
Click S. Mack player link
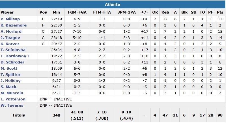(x=8, y=87)
